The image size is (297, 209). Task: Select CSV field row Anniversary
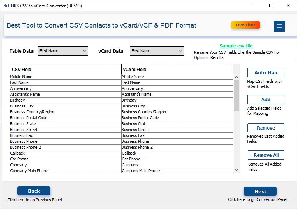[x=66, y=88]
